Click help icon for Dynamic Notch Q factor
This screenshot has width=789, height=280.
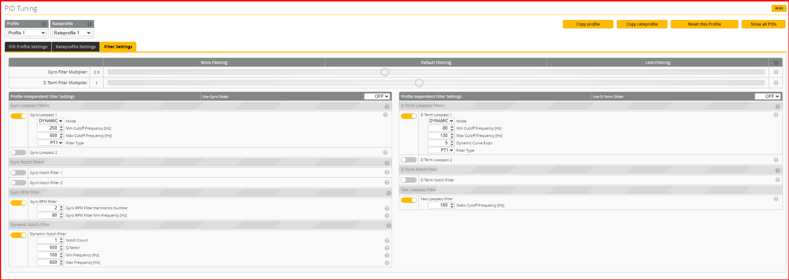click(387, 248)
